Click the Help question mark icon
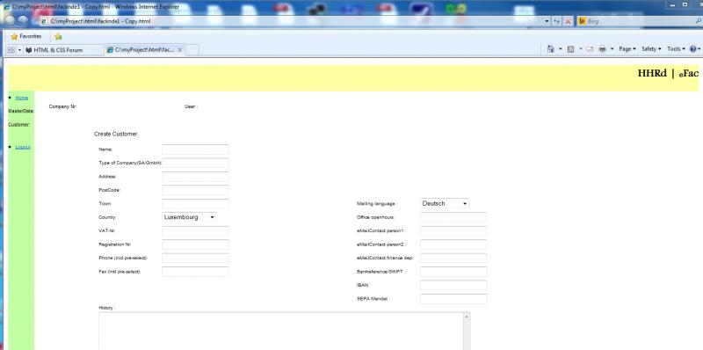 [x=692, y=49]
